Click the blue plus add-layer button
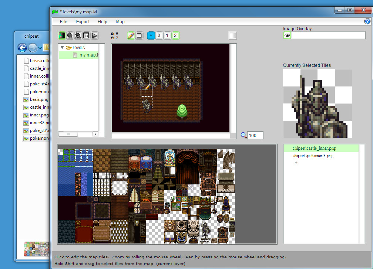 click(151, 35)
